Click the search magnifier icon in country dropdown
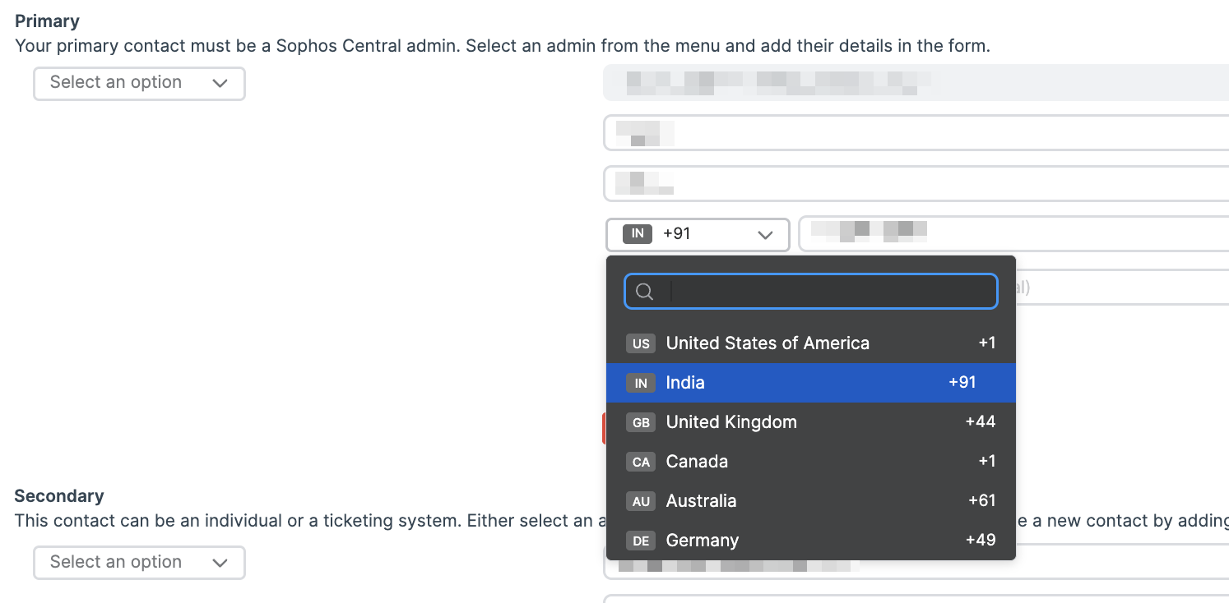The width and height of the screenshot is (1229, 603). [645, 292]
